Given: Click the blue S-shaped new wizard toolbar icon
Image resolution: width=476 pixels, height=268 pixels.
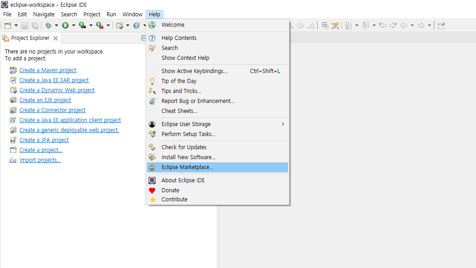Looking at the screenshot, I should (x=137, y=25).
